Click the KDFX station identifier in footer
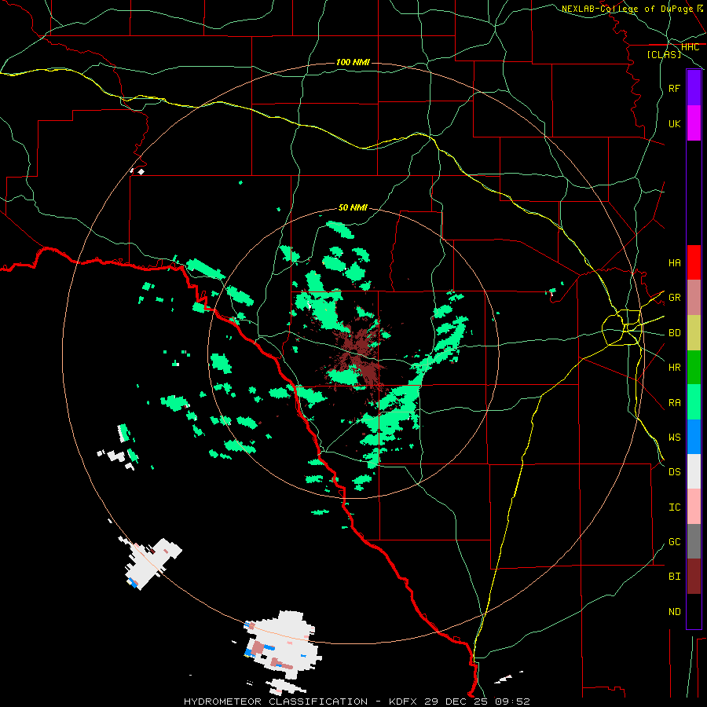This screenshot has width=707, height=707. (x=403, y=702)
